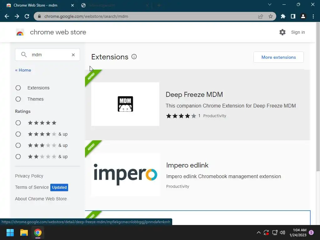Open Windows Start menu
This screenshot has height=240, width=320.
click(10, 232)
